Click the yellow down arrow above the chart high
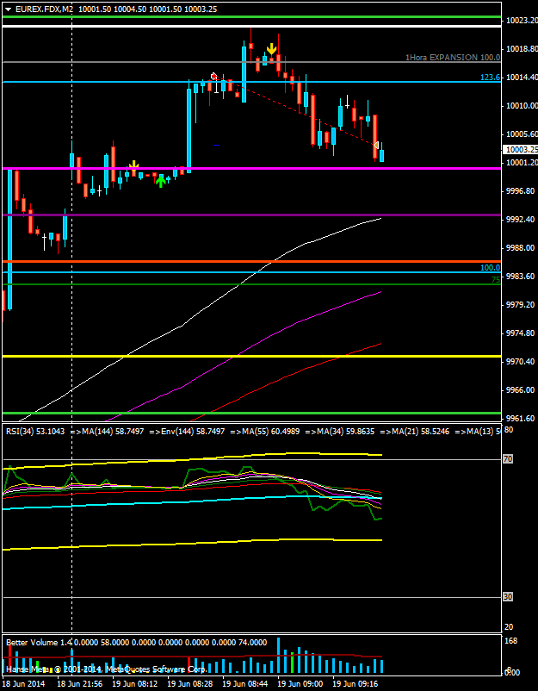This screenshot has width=538, height=691. click(x=272, y=49)
